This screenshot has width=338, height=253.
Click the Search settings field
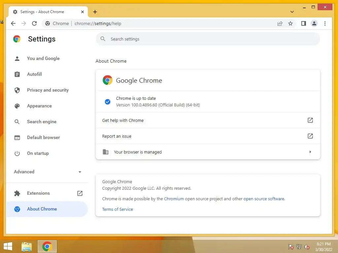pyautogui.click(x=208, y=39)
